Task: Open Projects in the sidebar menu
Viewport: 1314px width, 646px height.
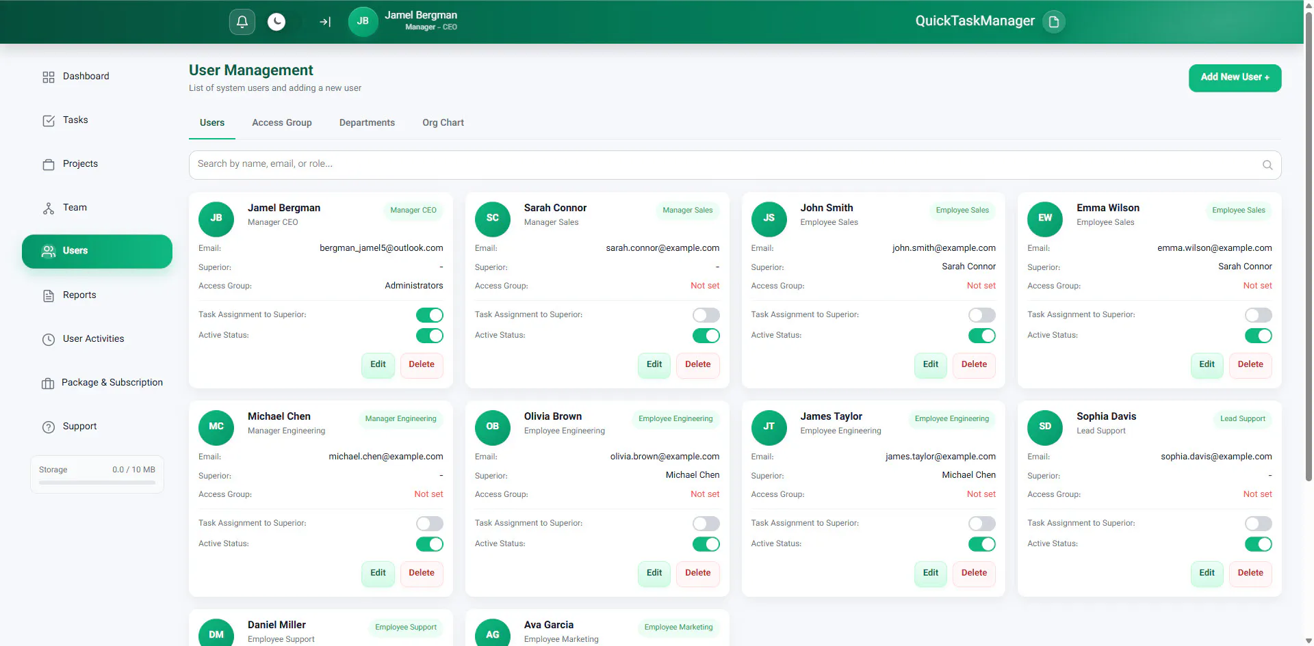Action: coord(97,164)
